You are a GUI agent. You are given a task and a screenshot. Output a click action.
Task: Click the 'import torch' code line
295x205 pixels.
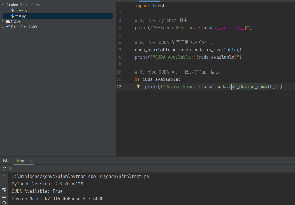[150, 6]
